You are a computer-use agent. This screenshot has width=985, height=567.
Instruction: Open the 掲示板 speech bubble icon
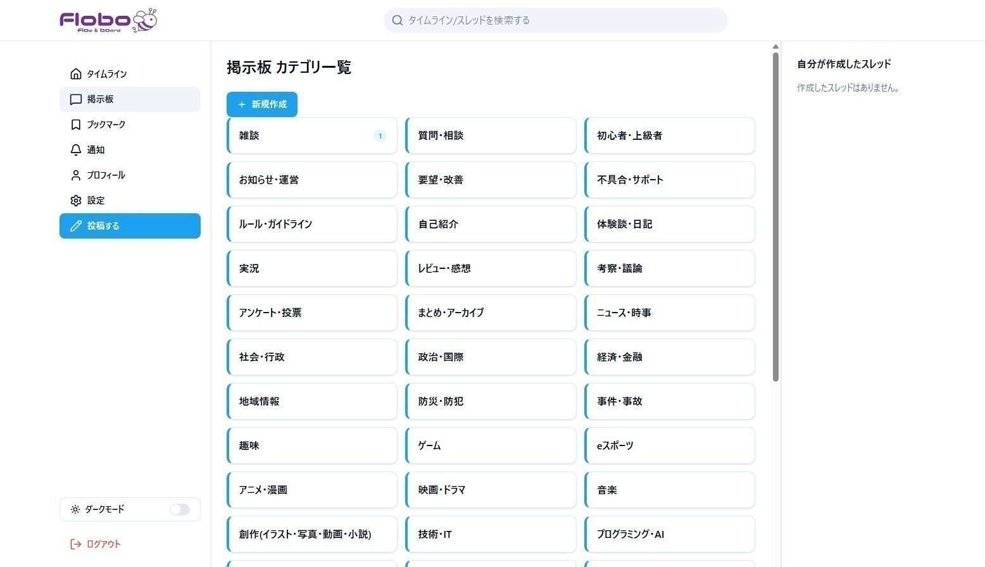click(75, 99)
